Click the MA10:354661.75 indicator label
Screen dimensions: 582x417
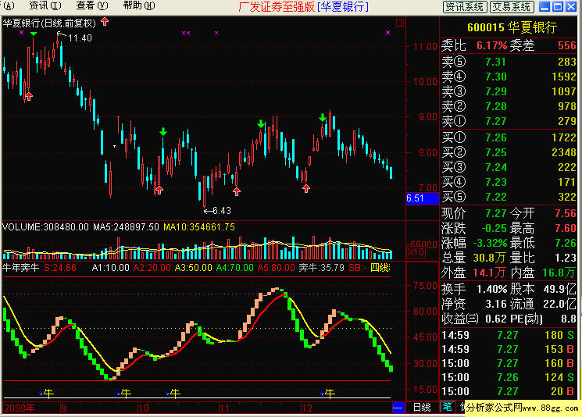coord(199,227)
